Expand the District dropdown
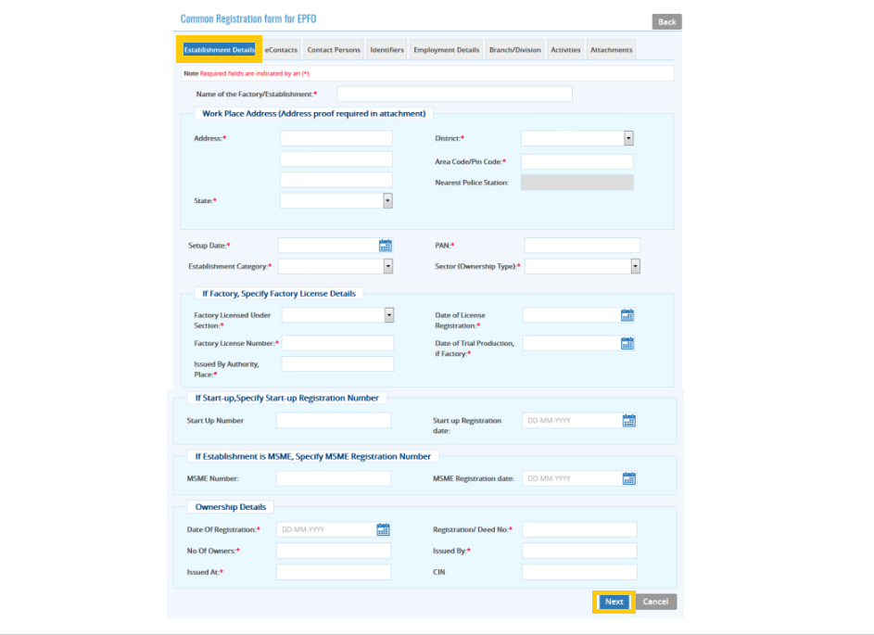 (x=628, y=138)
